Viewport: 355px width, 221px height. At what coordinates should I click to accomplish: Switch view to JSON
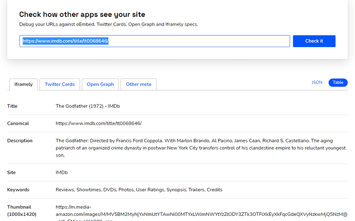point(317,83)
